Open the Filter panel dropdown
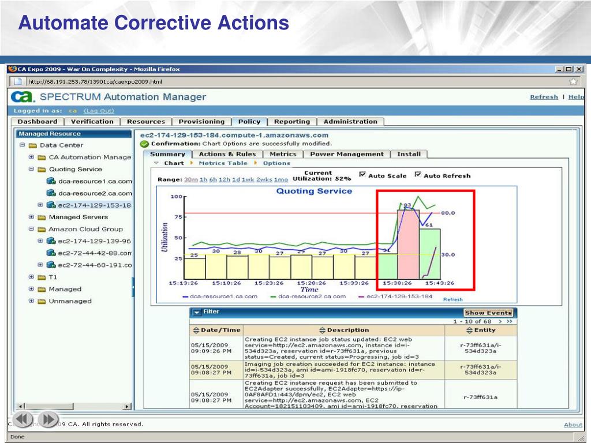 pyautogui.click(x=197, y=312)
